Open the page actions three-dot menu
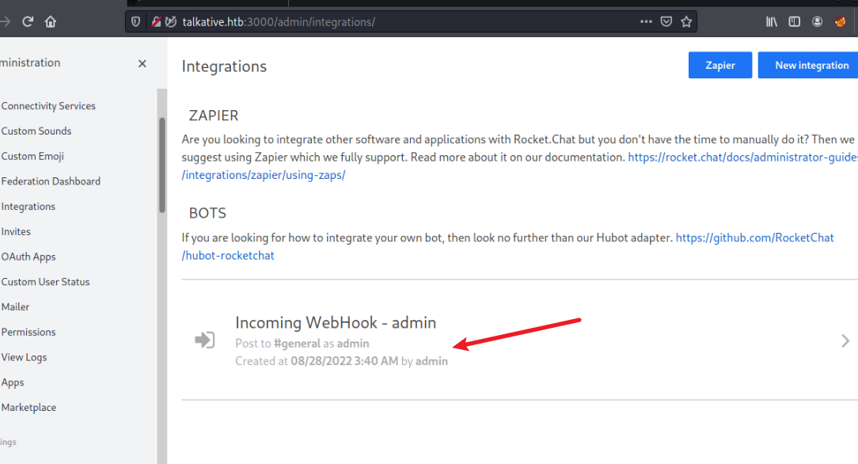This screenshot has width=858, height=464. pos(646,22)
